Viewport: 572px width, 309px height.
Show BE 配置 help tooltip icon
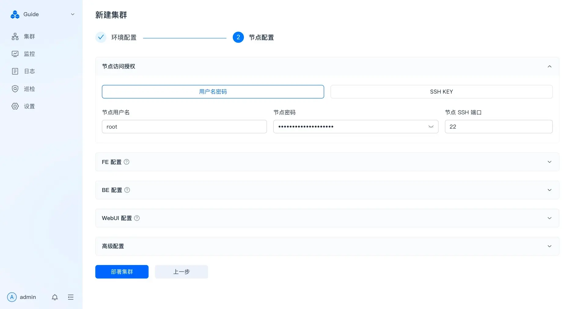127,190
